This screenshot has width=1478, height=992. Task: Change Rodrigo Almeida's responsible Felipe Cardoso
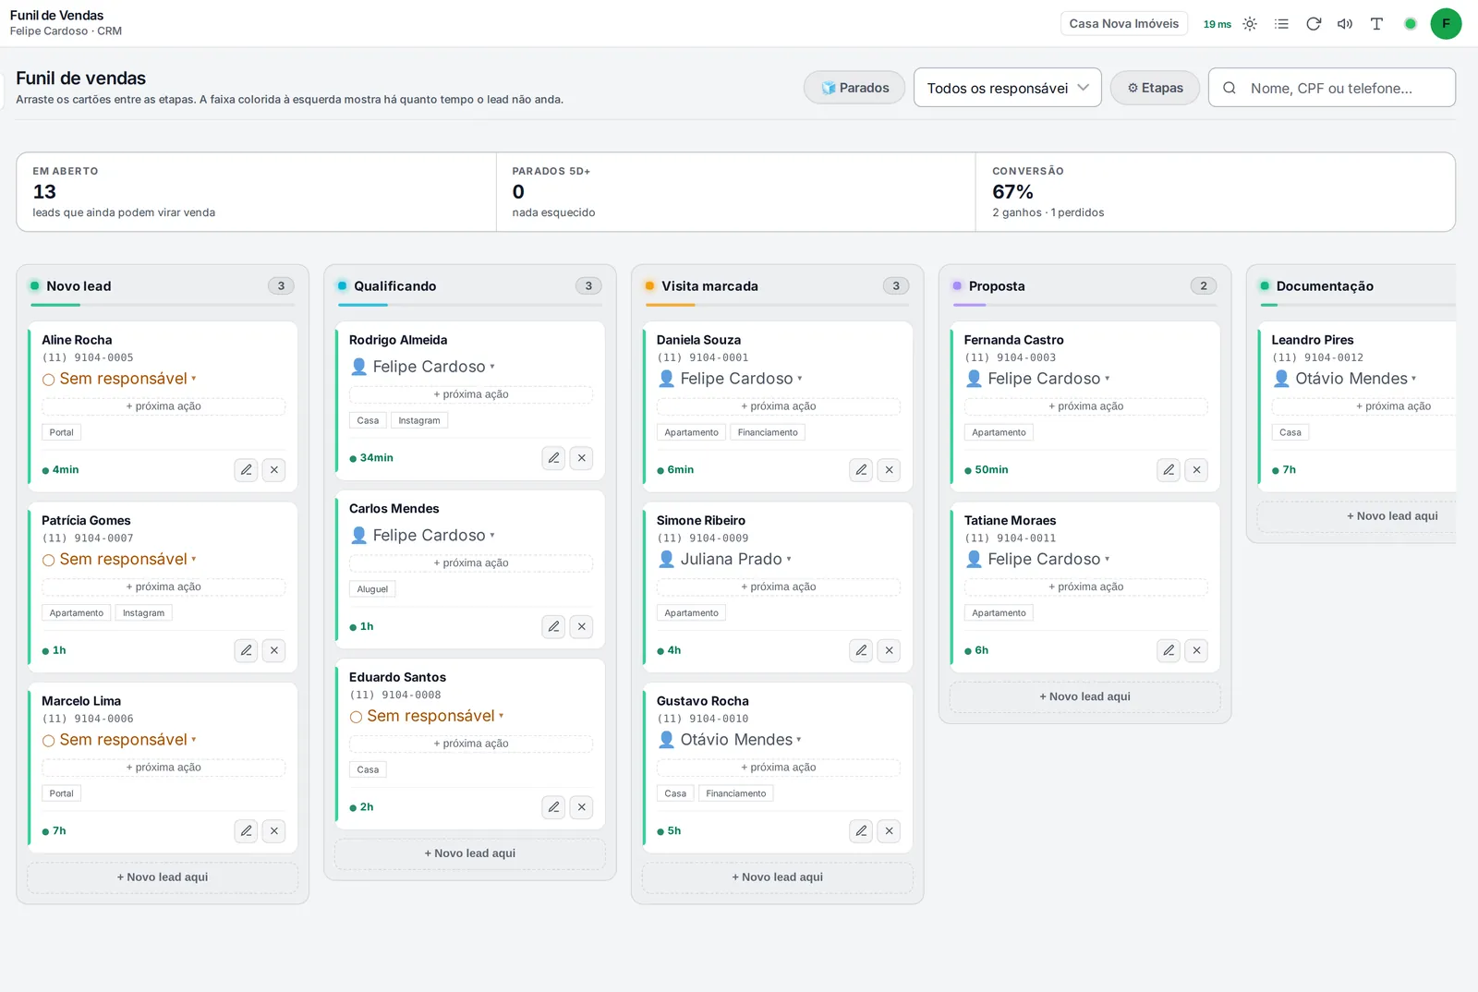[422, 367]
